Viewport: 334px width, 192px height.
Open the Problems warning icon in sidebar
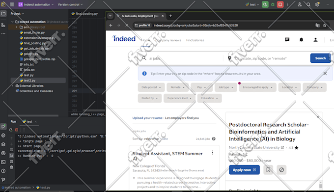(x=3, y=171)
